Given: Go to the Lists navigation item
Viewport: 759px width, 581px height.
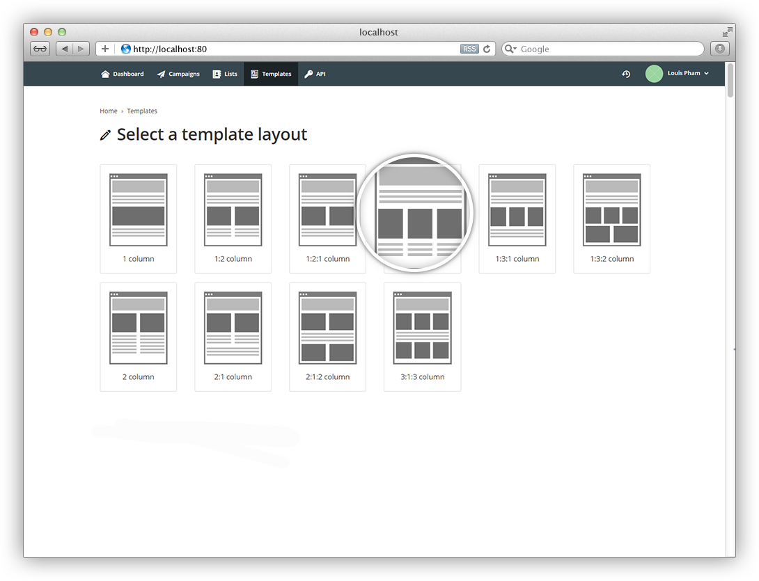Looking at the screenshot, I should click(225, 74).
